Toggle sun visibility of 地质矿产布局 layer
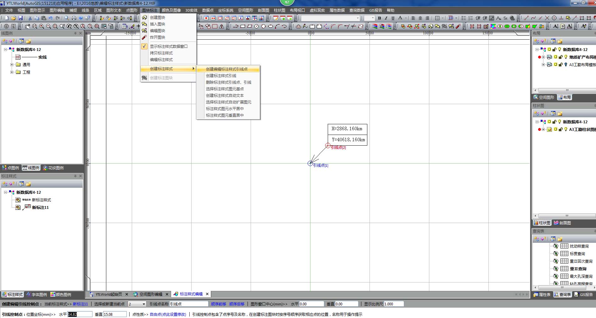The height and width of the screenshot is (318, 596). coord(555,57)
